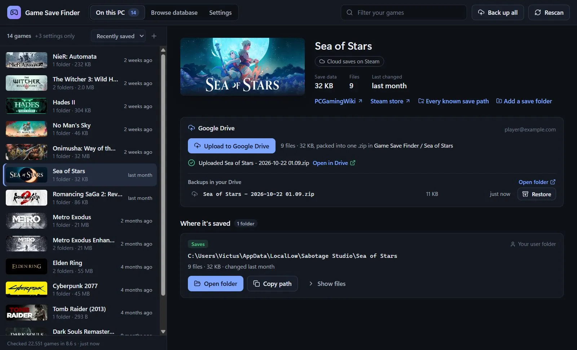Select Elden Ring game thumbnail
Screen dimensions: 577x350
pos(26,266)
